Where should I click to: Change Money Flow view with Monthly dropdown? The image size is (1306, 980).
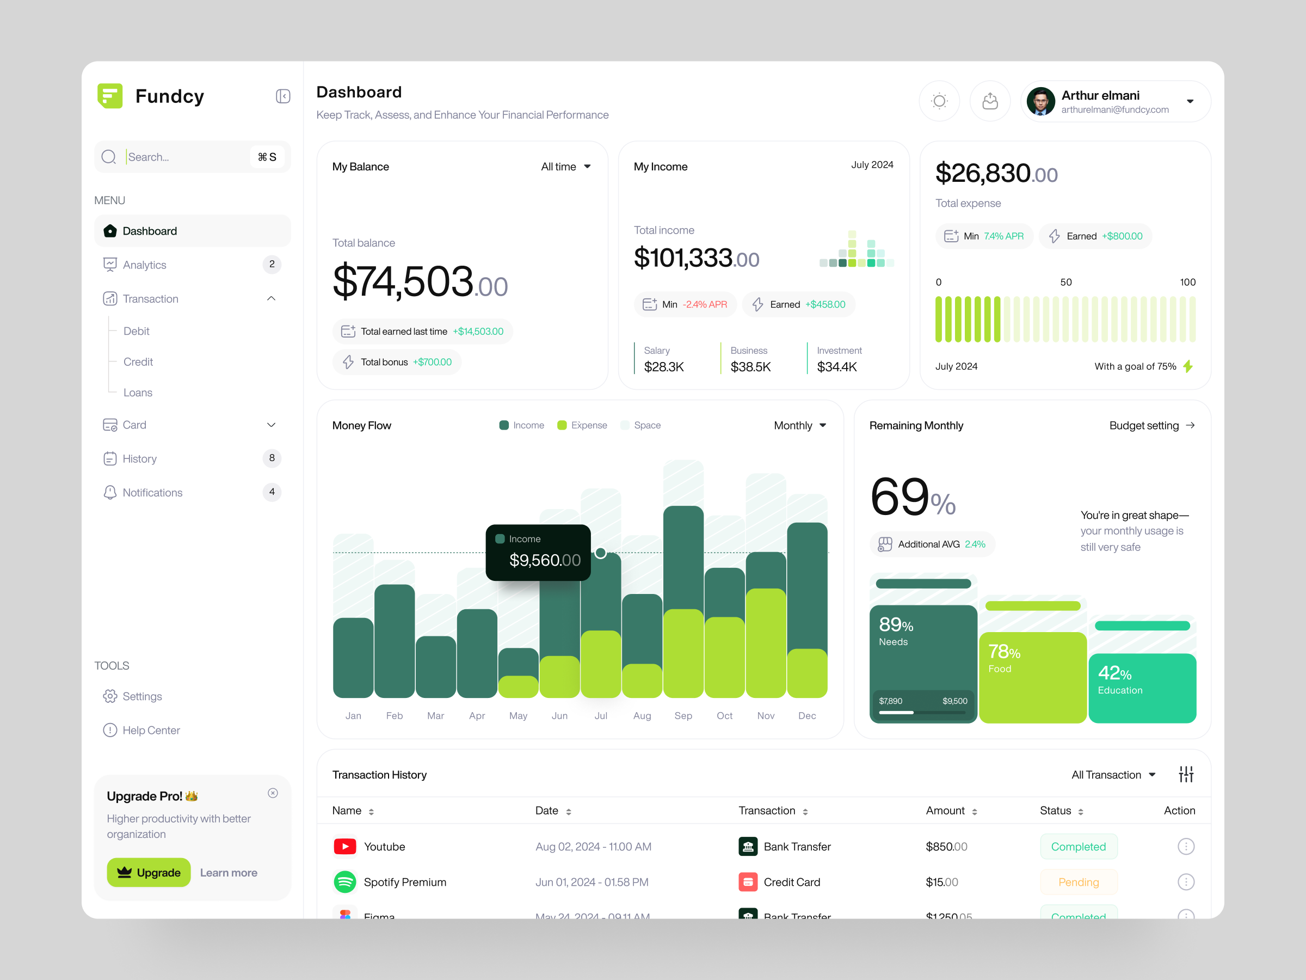(x=799, y=425)
